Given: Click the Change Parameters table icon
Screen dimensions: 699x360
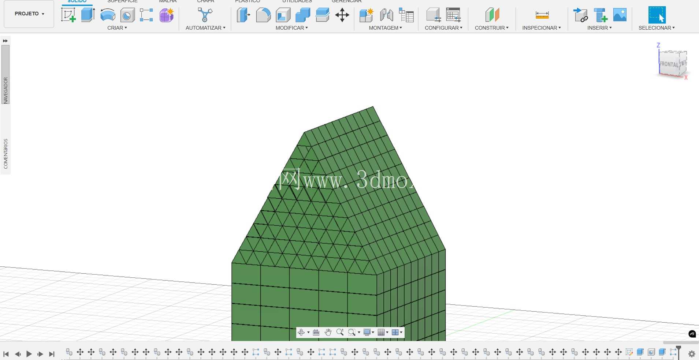Looking at the screenshot, I should pos(453,15).
